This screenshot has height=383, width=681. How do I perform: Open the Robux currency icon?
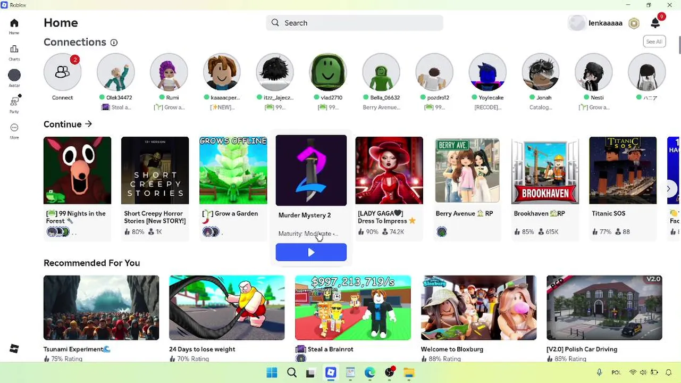click(x=634, y=23)
